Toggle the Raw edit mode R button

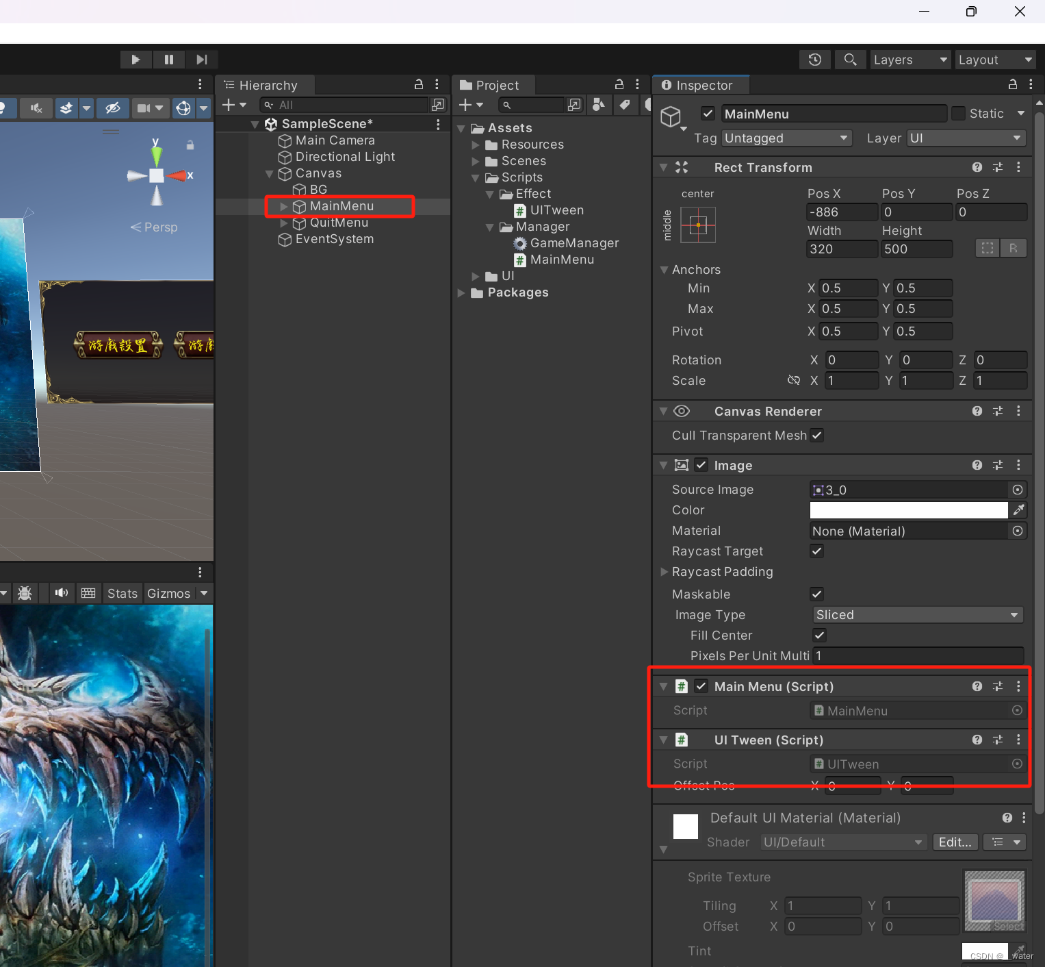[1013, 248]
